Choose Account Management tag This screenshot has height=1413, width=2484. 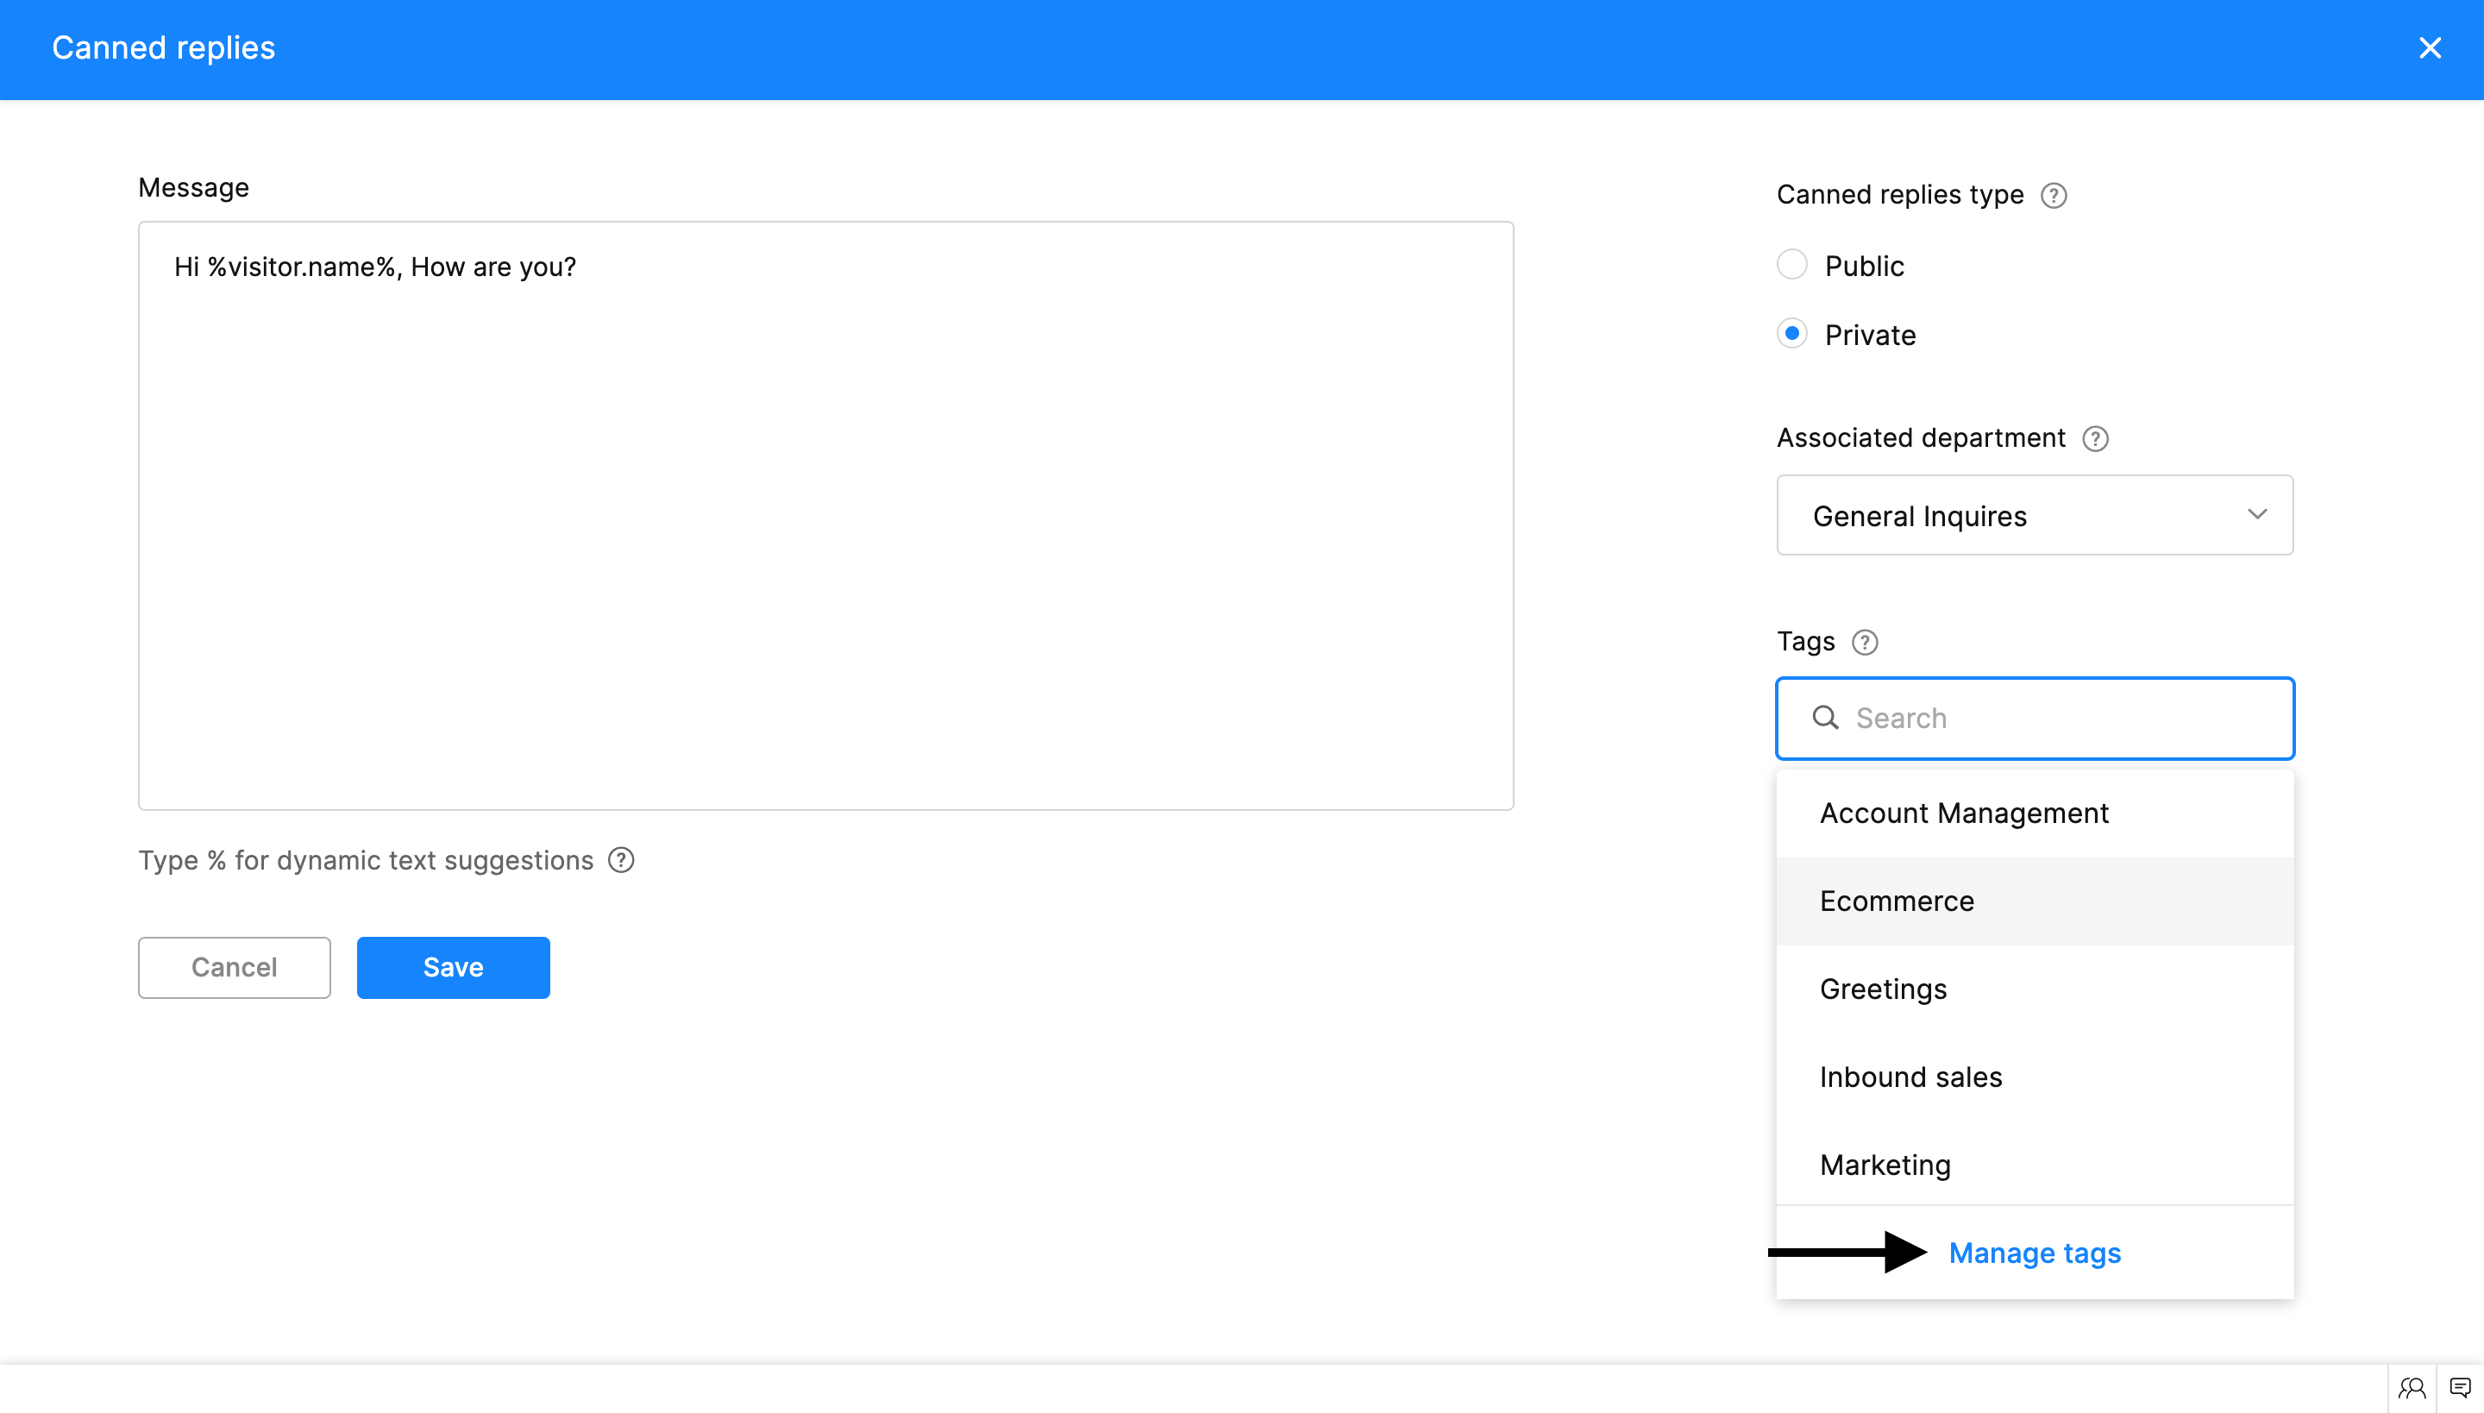click(1964, 813)
